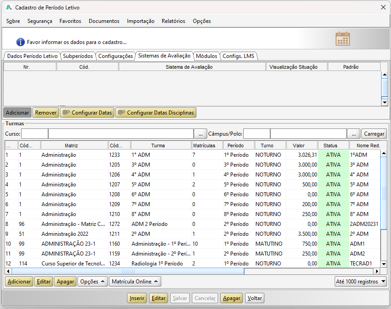Image resolution: width=391 pixels, height=309 pixels.
Task: Click the Turmas grid vertical scrollbar up arrow
Action: click(x=384, y=153)
